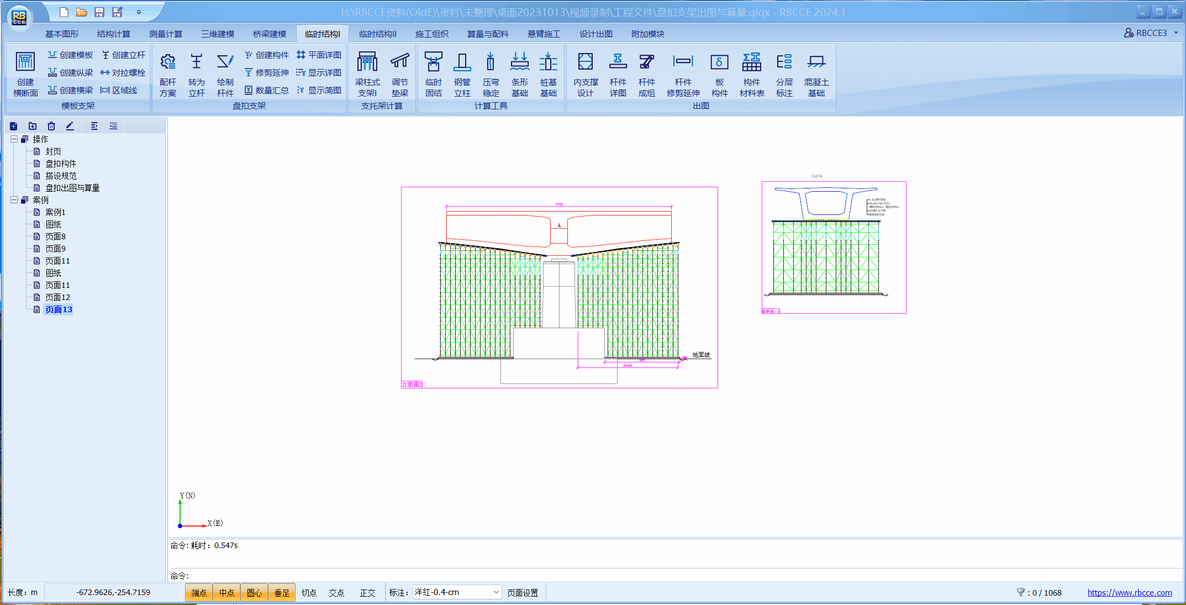Collapse the 案例 tree node

coord(14,200)
